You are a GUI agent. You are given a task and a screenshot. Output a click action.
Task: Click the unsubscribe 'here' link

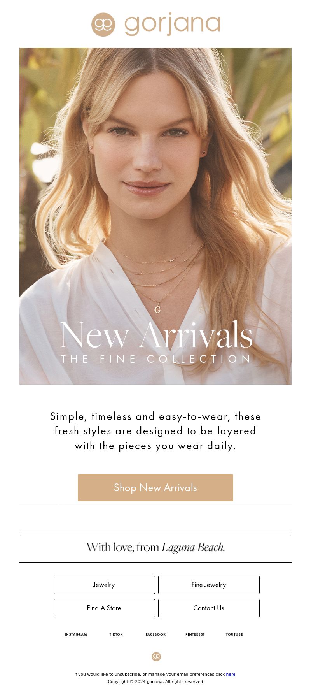pos(231,674)
